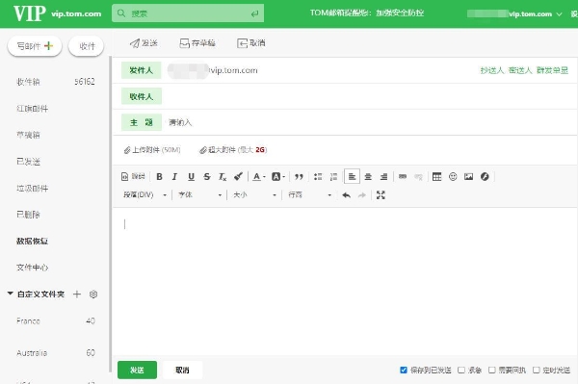The image size is (578, 384).
Task: Click the compose mail button
Action: point(35,46)
